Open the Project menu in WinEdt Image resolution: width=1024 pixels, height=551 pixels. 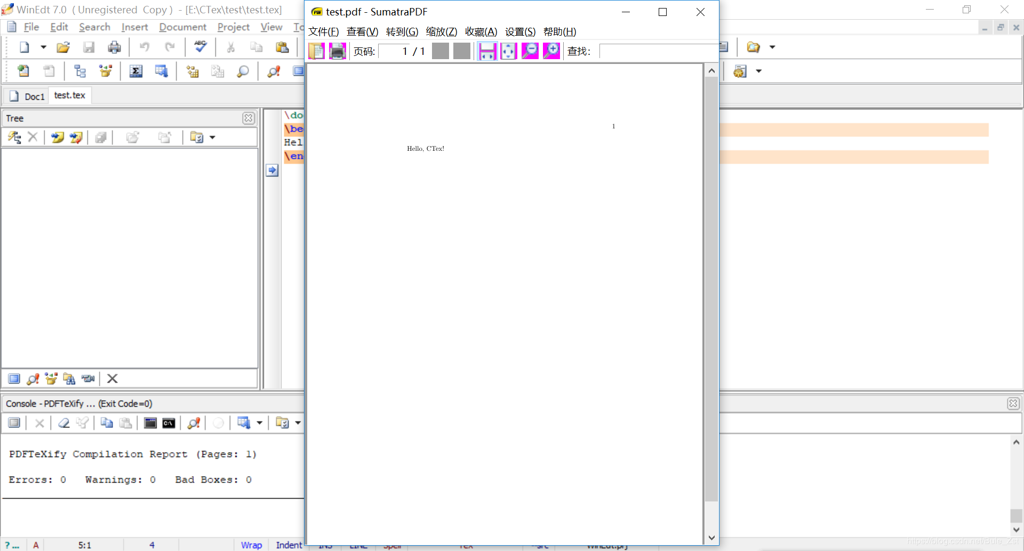point(234,27)
